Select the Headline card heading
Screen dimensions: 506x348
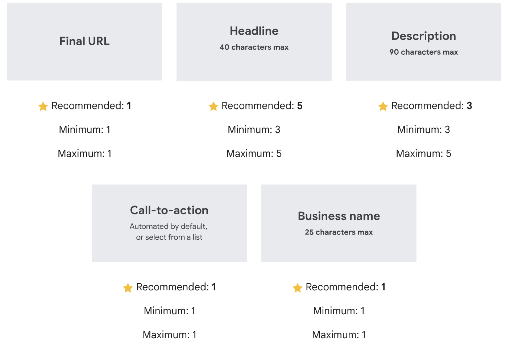pos(254,31)
